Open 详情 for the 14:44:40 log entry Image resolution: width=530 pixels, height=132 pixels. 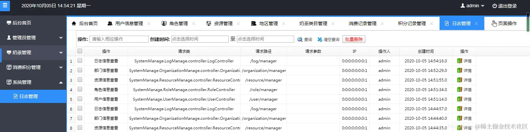coord(464,118)
